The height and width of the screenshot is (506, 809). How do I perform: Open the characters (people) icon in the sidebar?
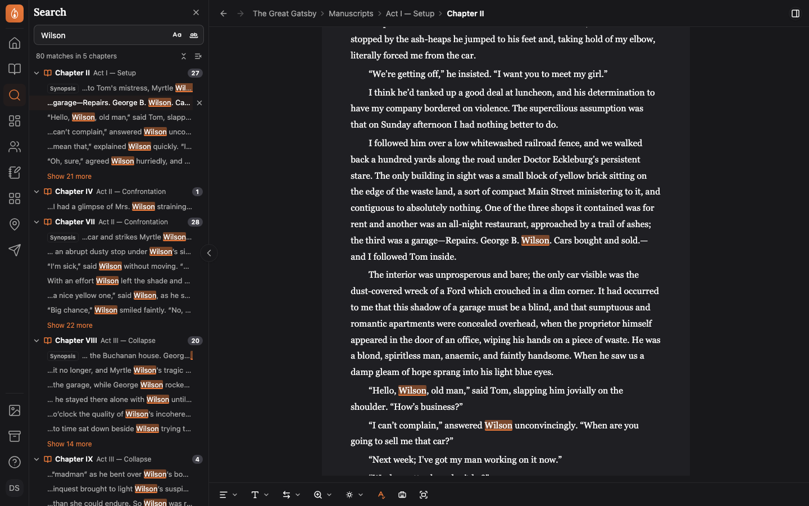15,147
